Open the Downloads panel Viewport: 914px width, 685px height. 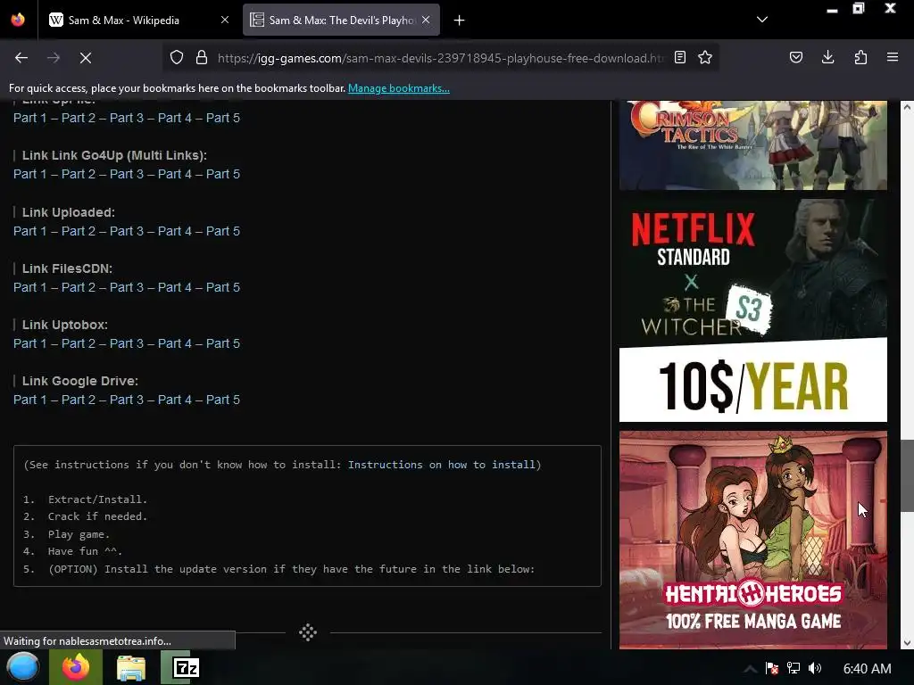tap(827, 58)
